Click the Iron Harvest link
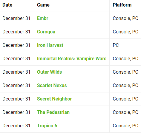The height and width of the screenshot is (133, 141). pyautogui.click(x=50, y=45)
